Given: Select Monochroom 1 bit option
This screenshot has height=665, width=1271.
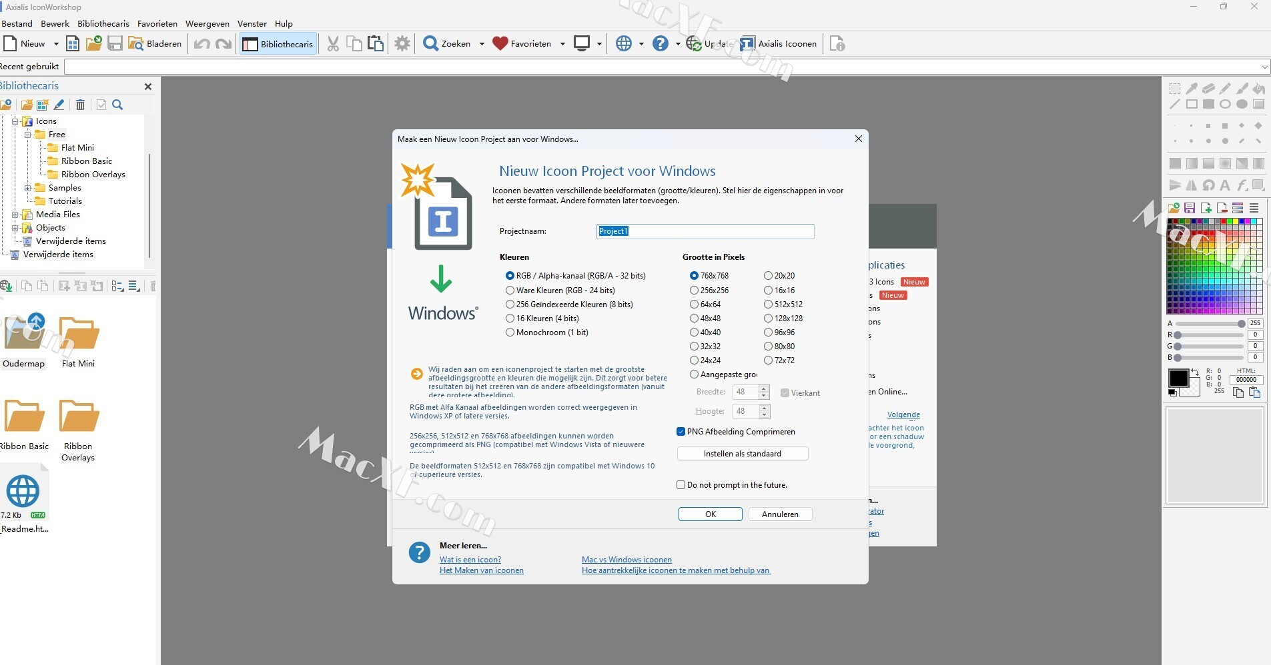Looking at the screenshot, I should point(510,332).
